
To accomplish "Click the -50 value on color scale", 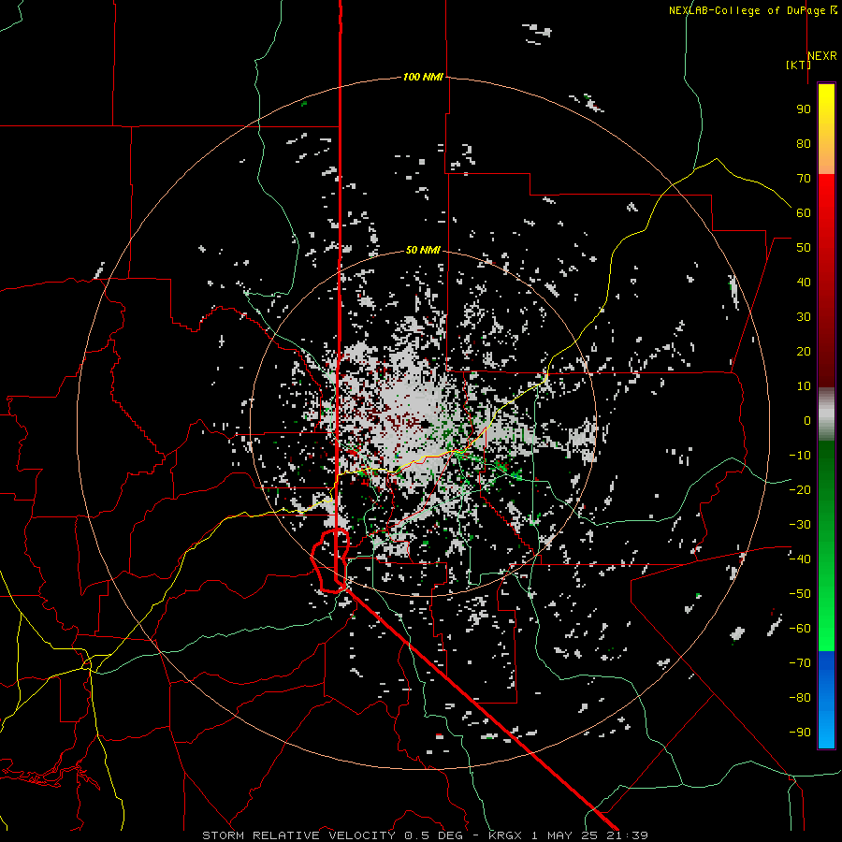I will [x=800, y=594].
